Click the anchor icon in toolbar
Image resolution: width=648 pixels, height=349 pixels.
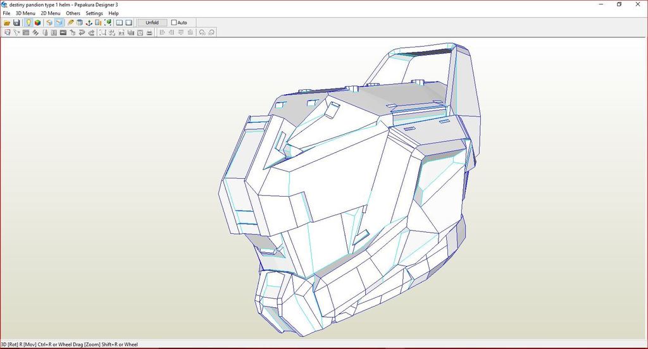89,23
